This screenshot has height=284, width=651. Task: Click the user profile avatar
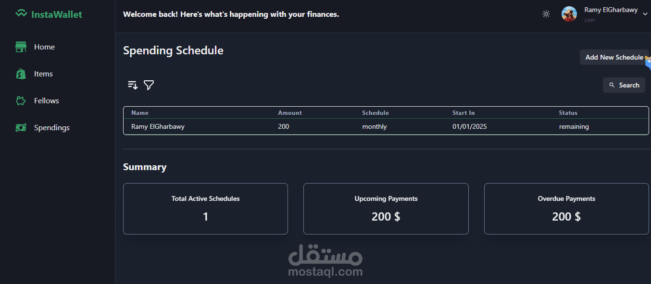[x=569, y=14]
